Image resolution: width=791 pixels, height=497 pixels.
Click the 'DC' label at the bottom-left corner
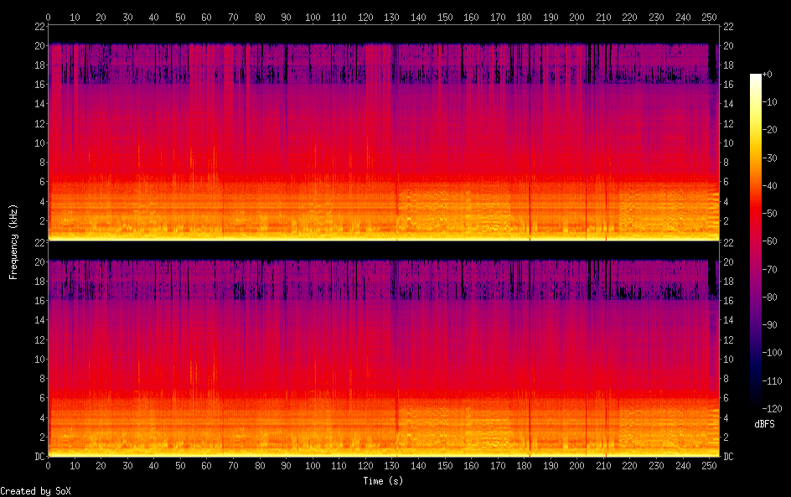pos(39,457)
